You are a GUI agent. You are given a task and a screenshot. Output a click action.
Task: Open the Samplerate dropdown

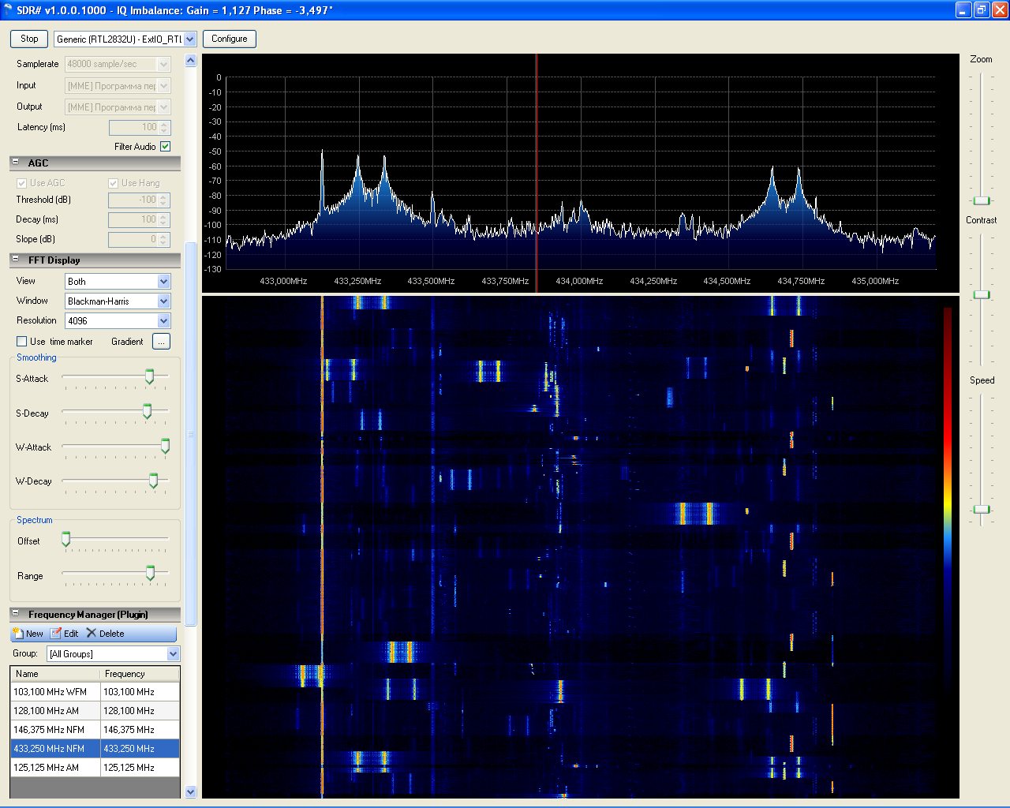click(x=164, y=64)
